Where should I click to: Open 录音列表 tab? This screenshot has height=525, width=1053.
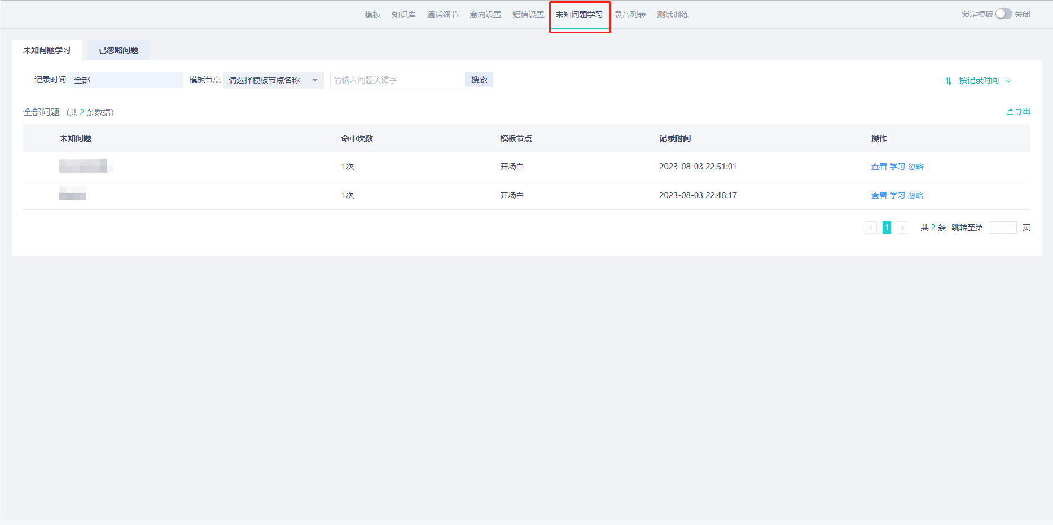[630, 15]
